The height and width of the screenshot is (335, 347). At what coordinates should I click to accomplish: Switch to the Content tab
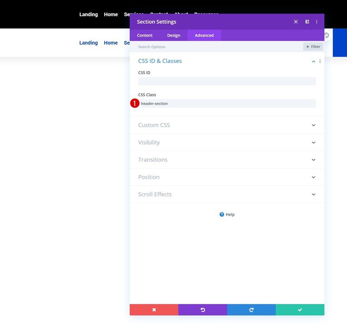[x=145, y=35]
